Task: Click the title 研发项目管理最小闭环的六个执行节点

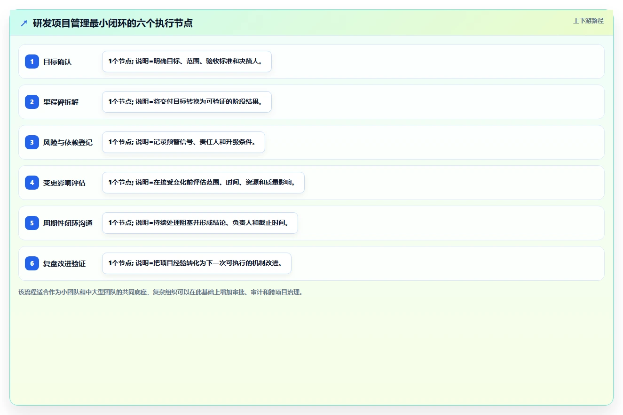Action: click(113, 23)
